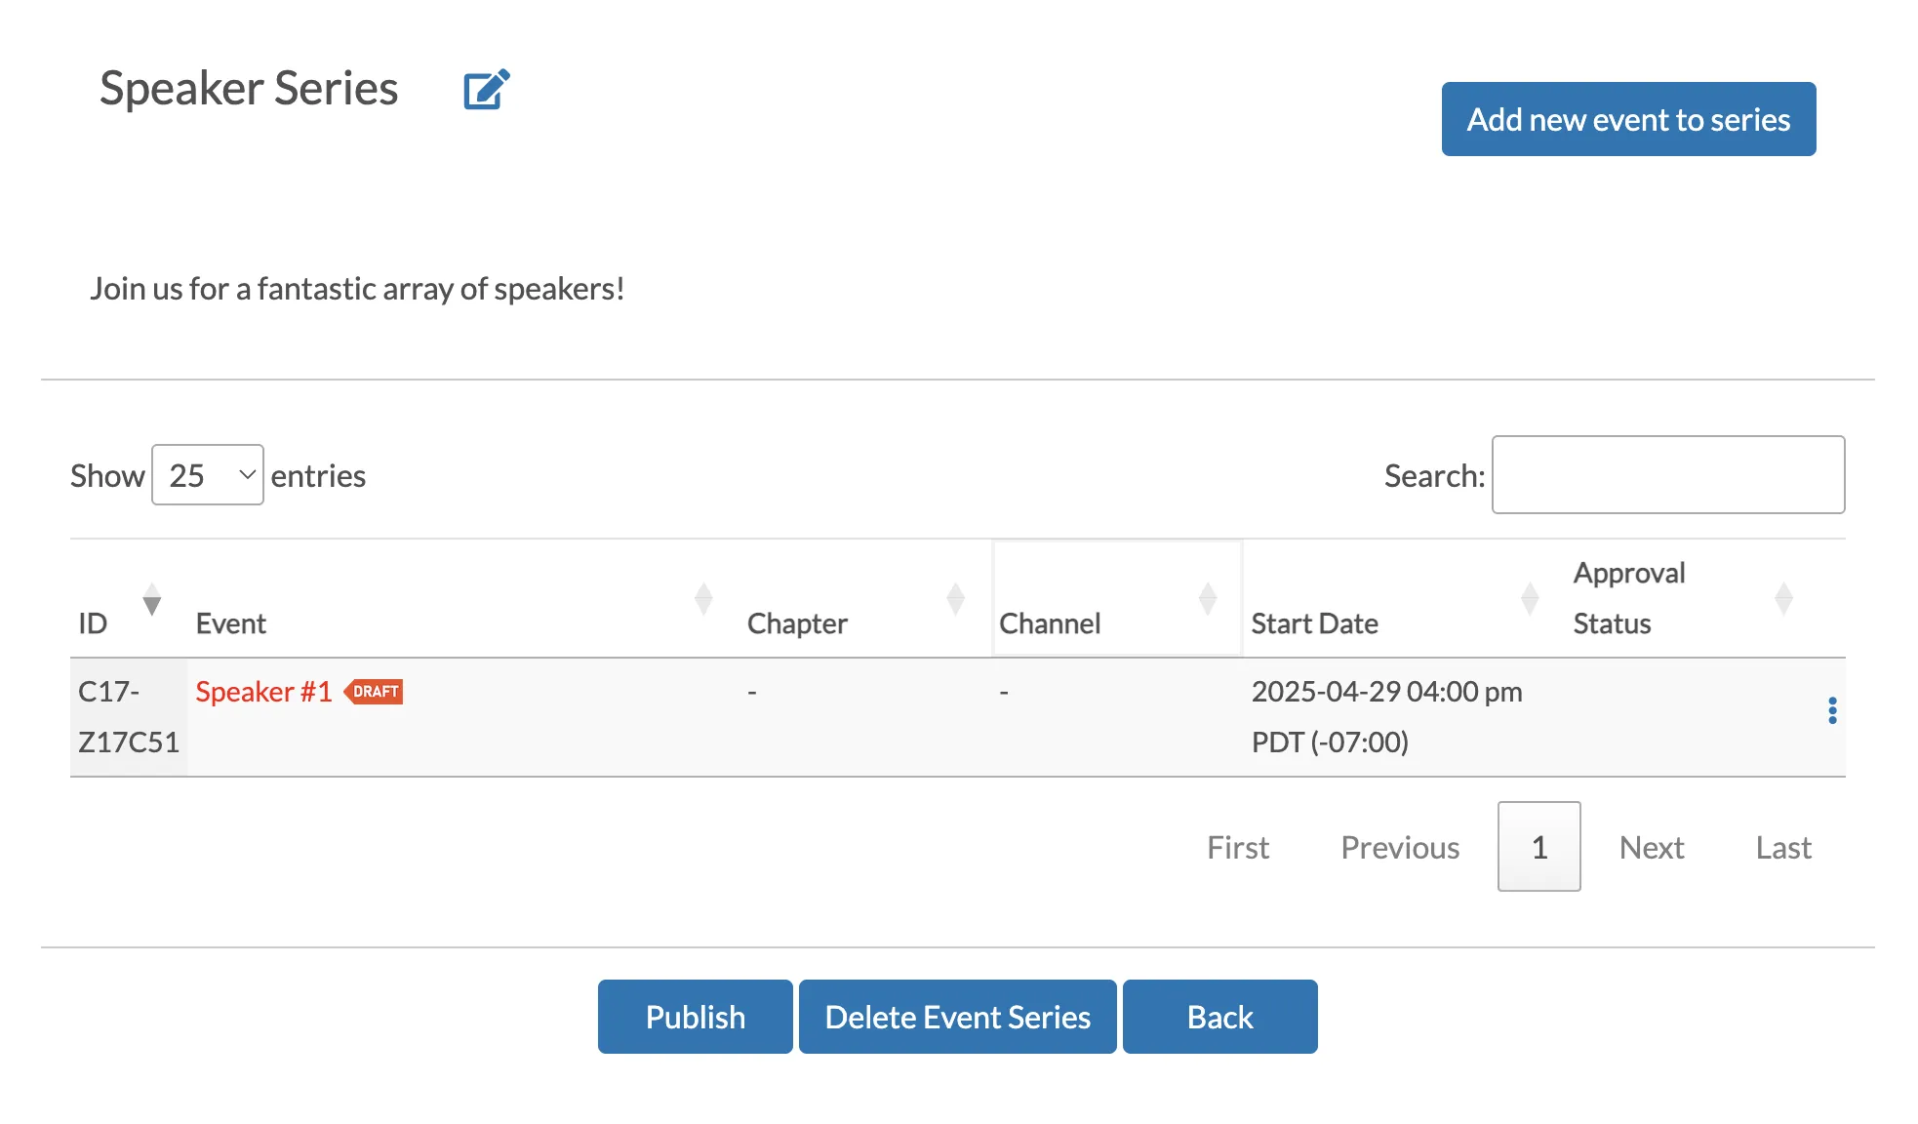Sort by Event column arrows
Screen dimensions: 1918x1124
(x=703, y=599)
